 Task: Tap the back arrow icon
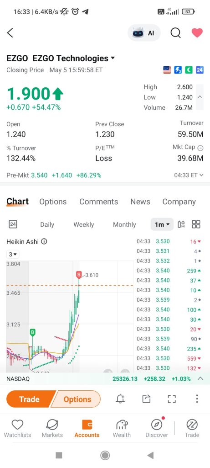[x=10, y=33]
